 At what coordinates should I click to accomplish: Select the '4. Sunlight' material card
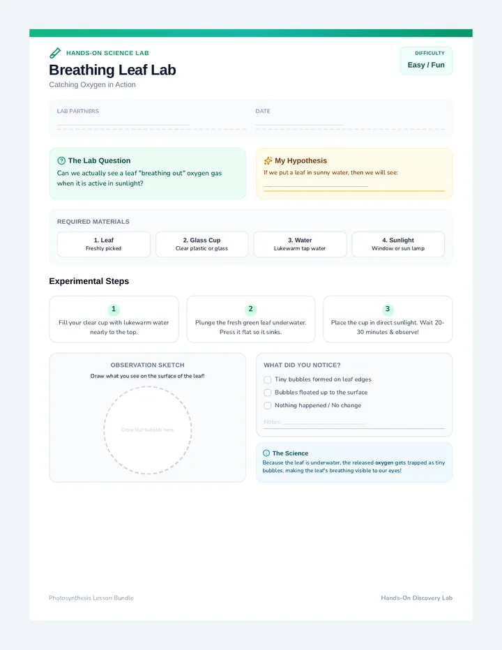pyautogui.click(x=398, y=244)
